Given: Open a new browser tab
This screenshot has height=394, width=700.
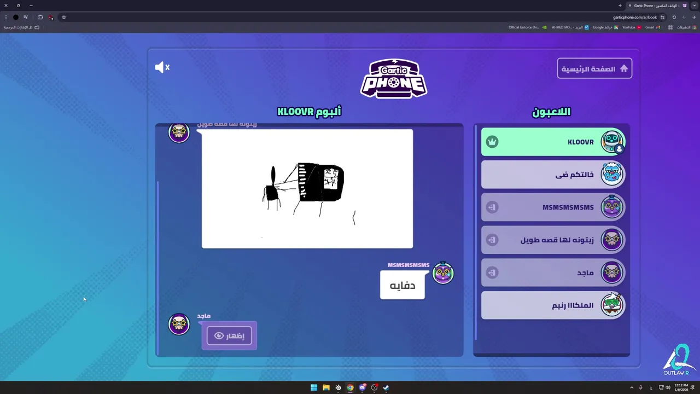Looking at the screenshot, I should tap(620, 5).
